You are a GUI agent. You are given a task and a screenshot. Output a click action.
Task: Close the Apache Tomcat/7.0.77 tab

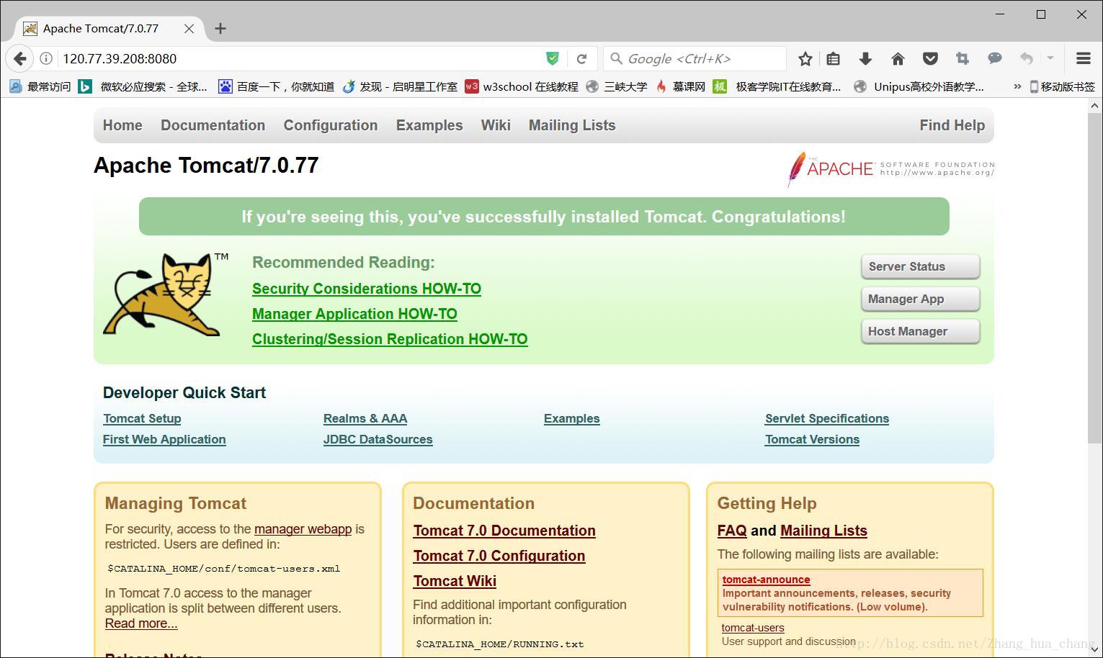(189, 28)
